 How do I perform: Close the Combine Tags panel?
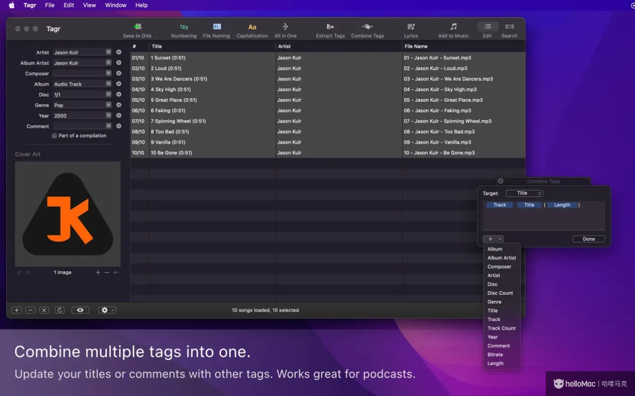(501, 181)
